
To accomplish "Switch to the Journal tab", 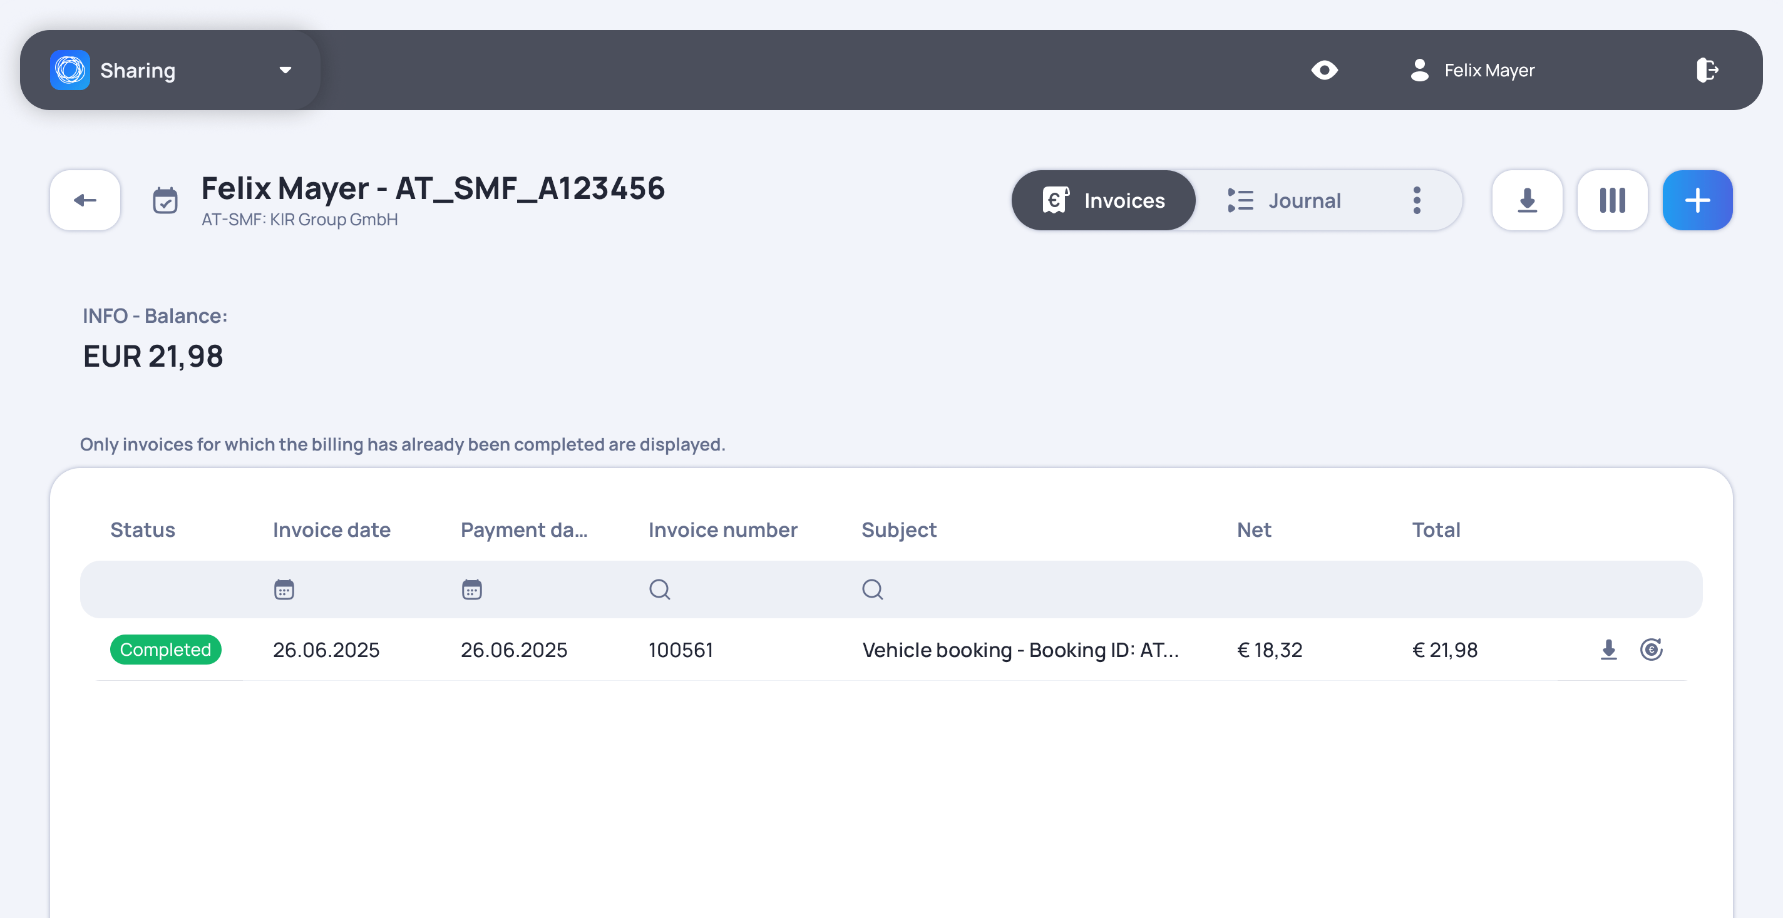I will 1284,201.
